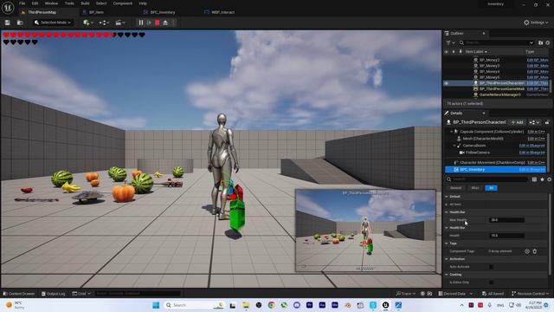Open the Build menu
This screenshot has width=554, height=312.
[x=85, y=3]
